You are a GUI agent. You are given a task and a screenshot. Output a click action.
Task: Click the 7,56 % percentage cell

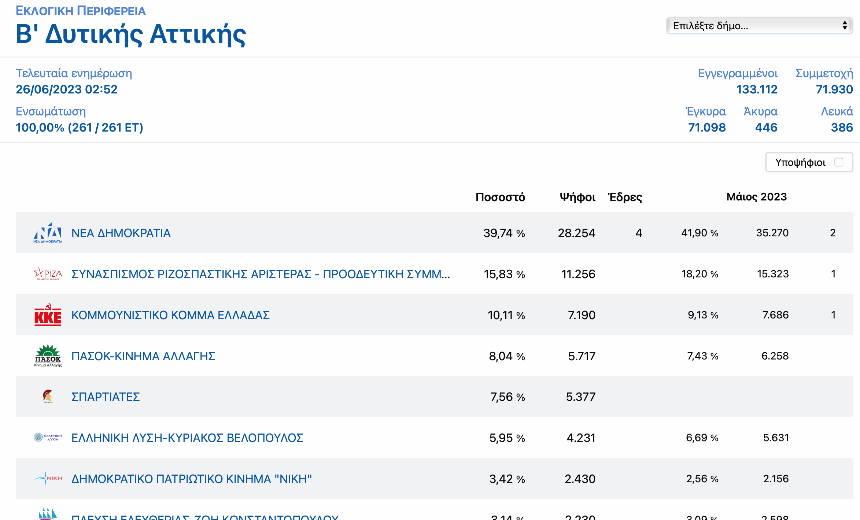(508, 397)
